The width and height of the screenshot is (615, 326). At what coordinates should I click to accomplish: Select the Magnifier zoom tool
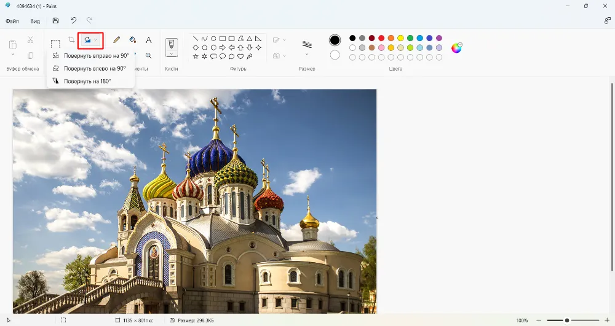click(x=148, y=55)
